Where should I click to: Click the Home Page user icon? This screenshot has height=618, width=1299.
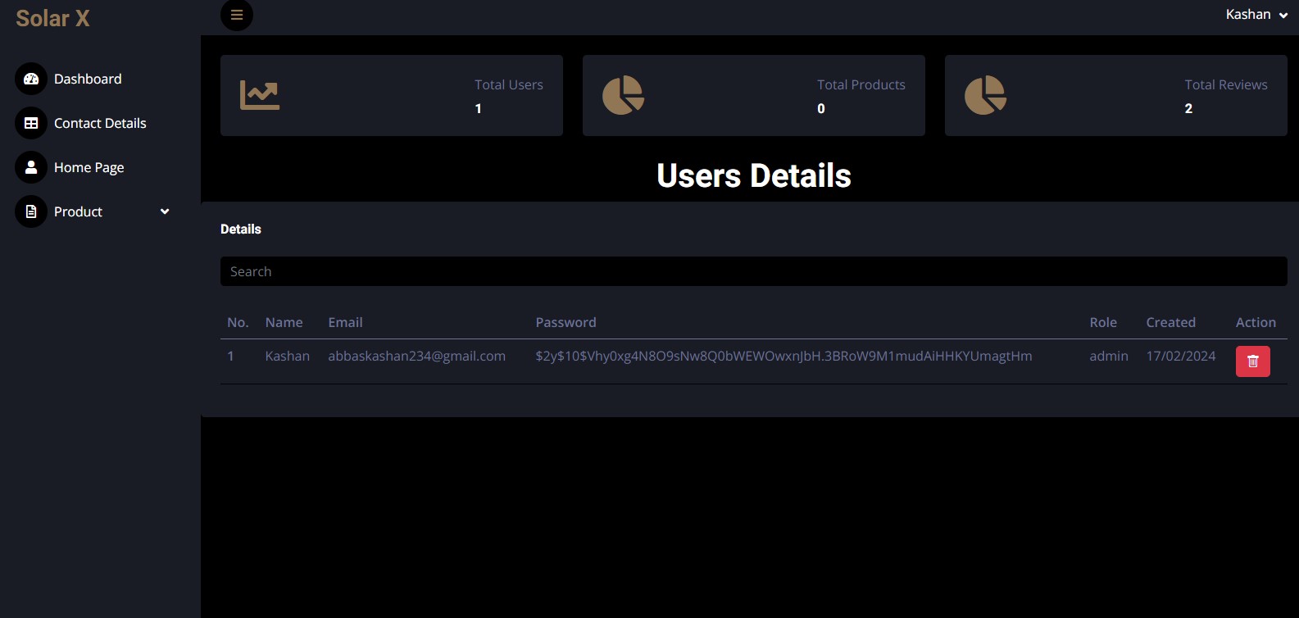click(x=31, y=167)
